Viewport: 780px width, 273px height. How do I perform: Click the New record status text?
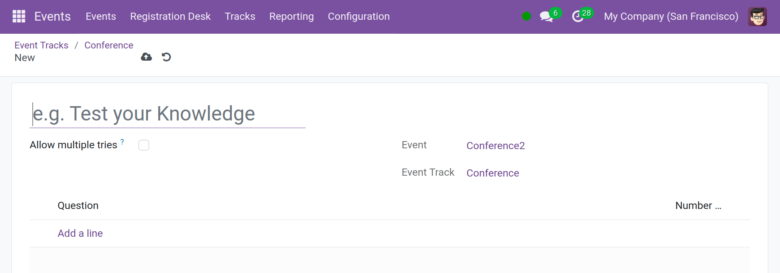(24, 58)
